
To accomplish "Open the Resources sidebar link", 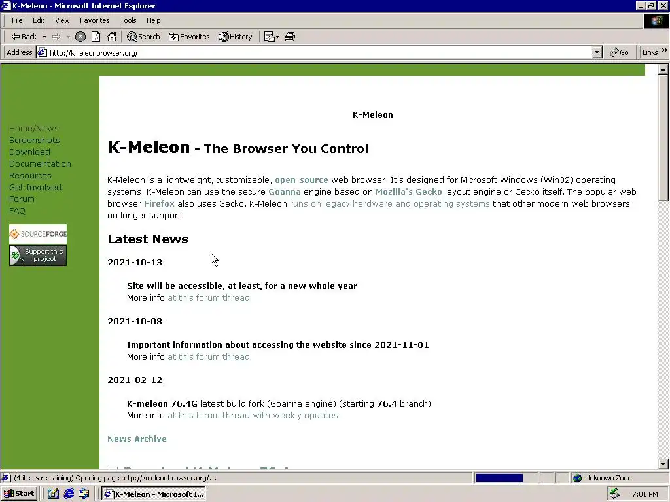I will point(30,175).
